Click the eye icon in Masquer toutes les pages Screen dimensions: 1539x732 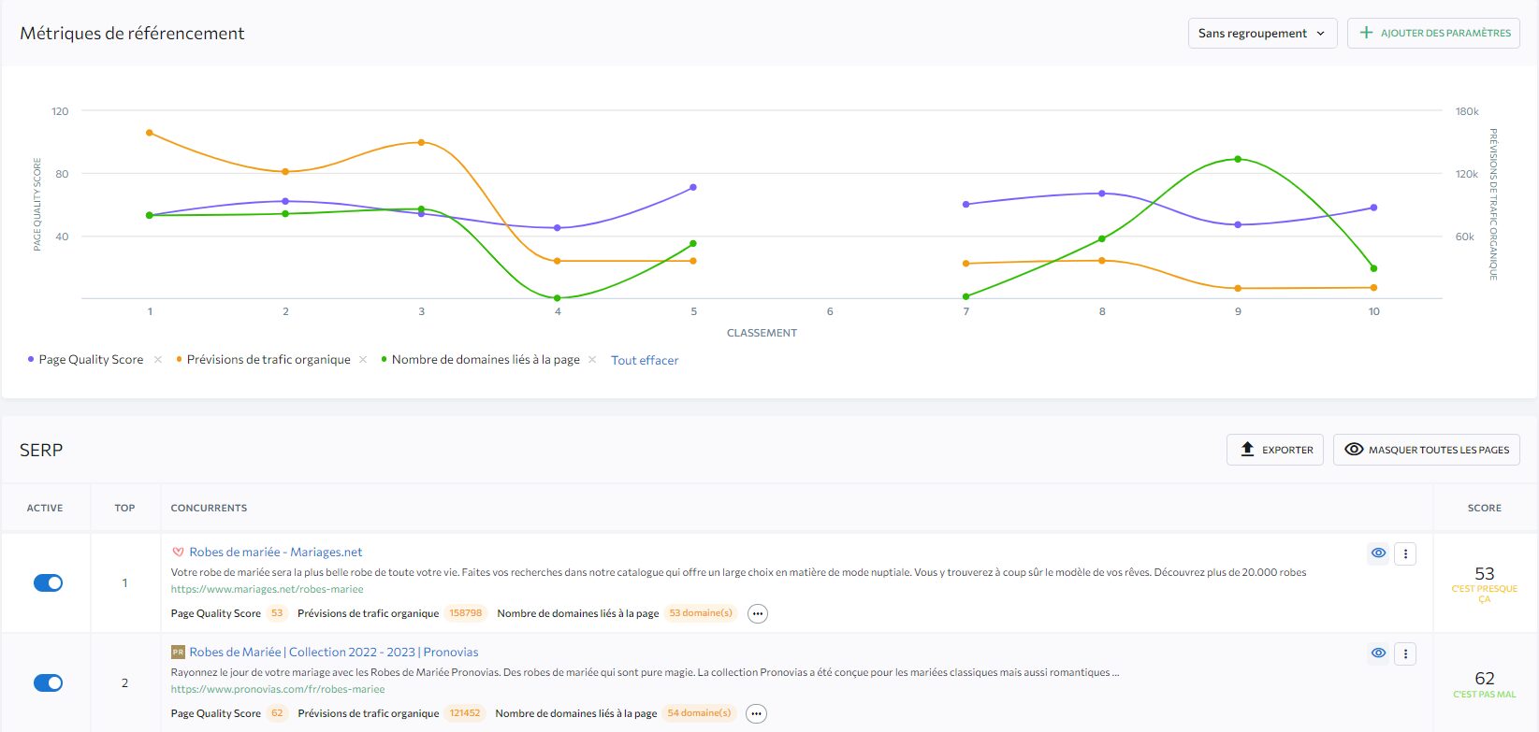coord(1354,450)
